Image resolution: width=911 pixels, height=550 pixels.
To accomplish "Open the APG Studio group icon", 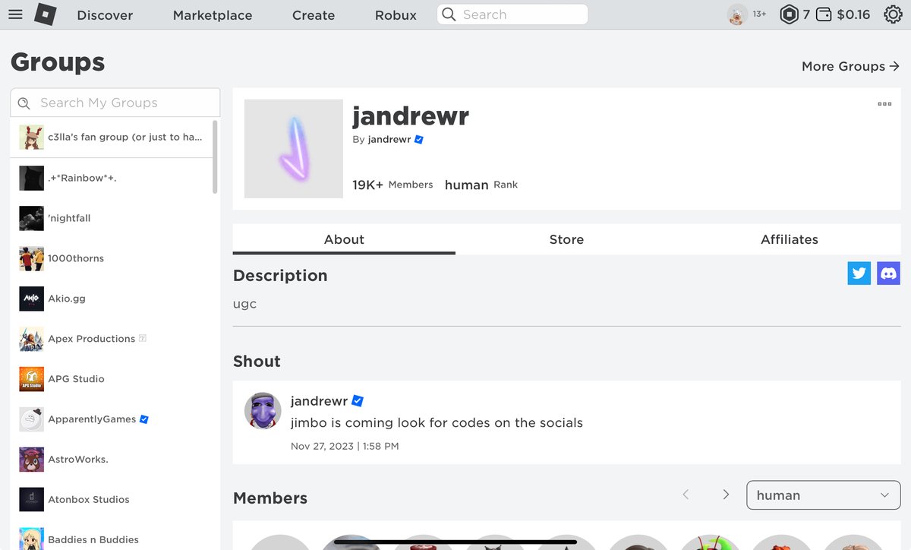I will click(31, 379).
